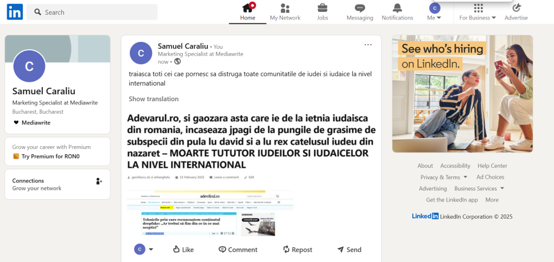554x262 pixels.
Task: Click the Repost button
Action: coord(298,250)
